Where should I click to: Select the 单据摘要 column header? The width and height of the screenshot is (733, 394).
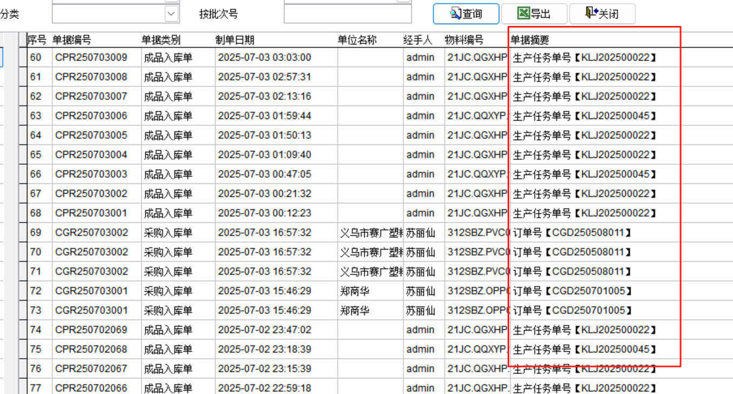[x=530, y=40]
